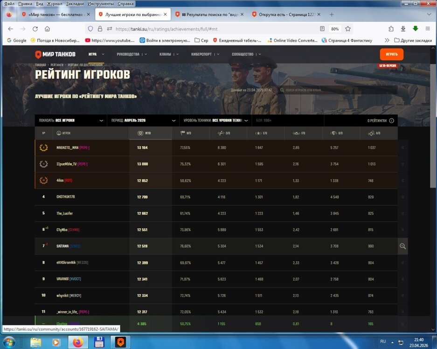Toggle reader view icon in address bar
The width and height of the screenshot is (437, 349).
(x=322, y=29)
